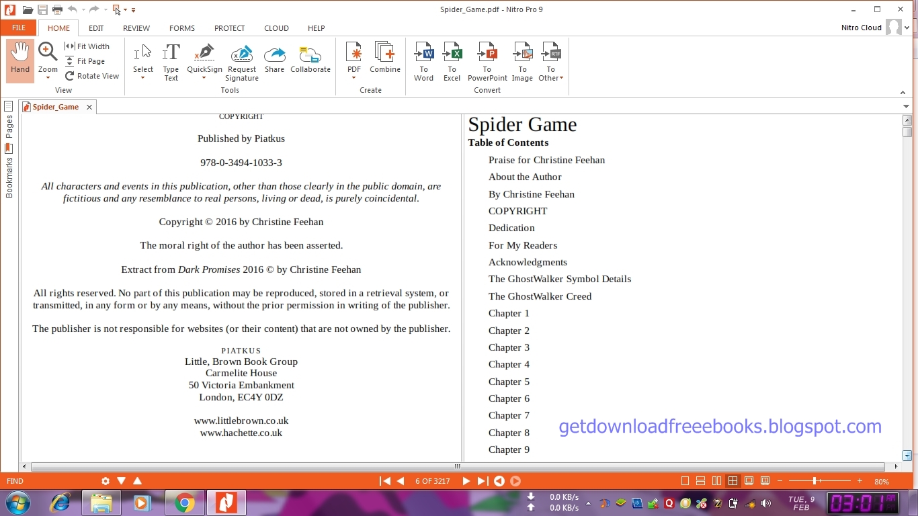
Task: Open the FILE menu
Action: (x=19, y=28)
